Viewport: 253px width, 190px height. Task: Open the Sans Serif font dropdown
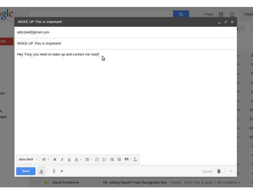[28, 159]
